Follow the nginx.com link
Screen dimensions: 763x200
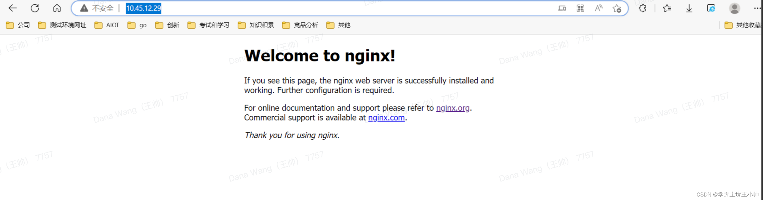coord(386,118)
